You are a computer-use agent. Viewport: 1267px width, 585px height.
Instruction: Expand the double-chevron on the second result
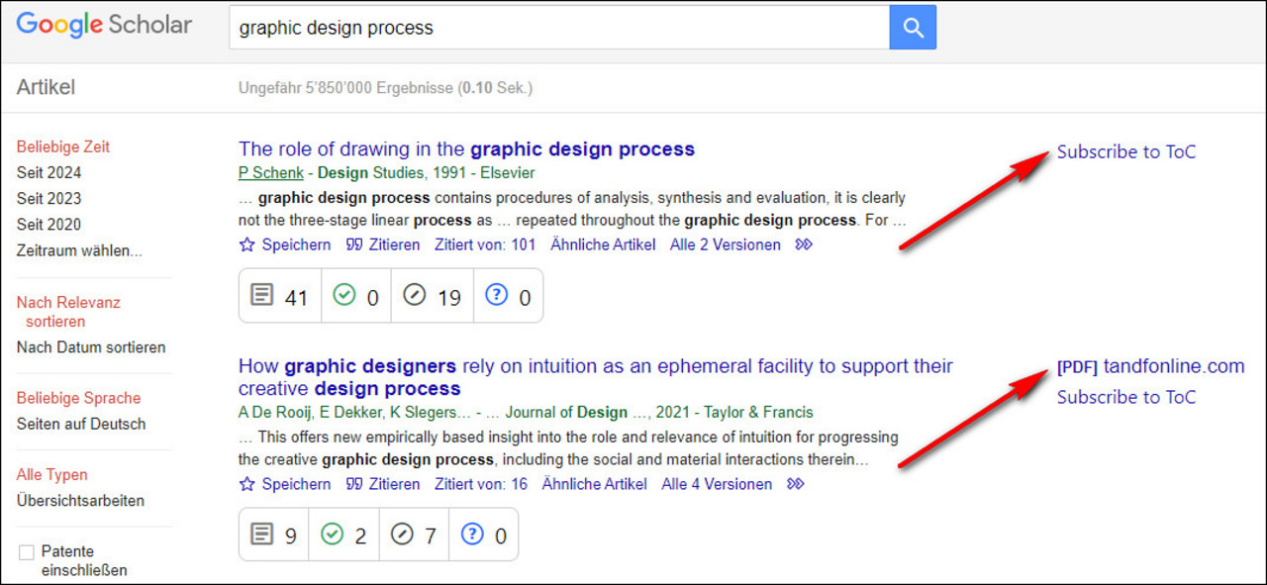[x=795, y=484]
